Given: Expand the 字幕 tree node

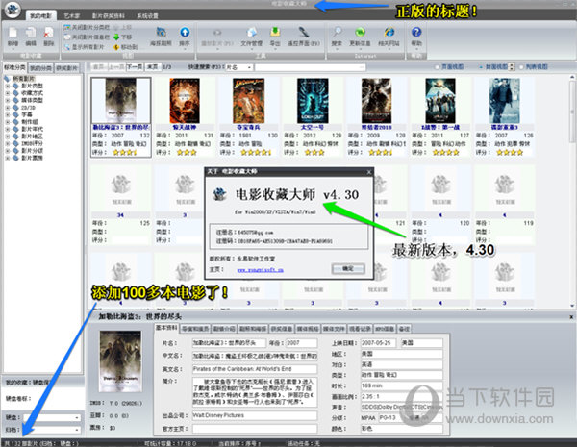Looking at the screenshot, I should coord(8,114).
